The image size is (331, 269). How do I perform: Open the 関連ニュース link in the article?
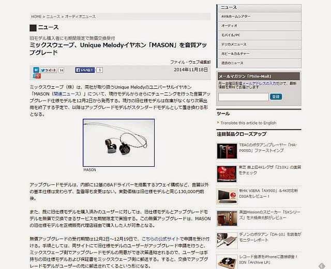[x=67, y=94]
